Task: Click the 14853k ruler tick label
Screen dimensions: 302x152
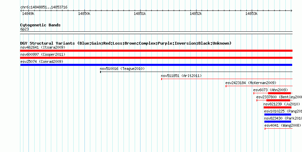Action: [251, 14]
